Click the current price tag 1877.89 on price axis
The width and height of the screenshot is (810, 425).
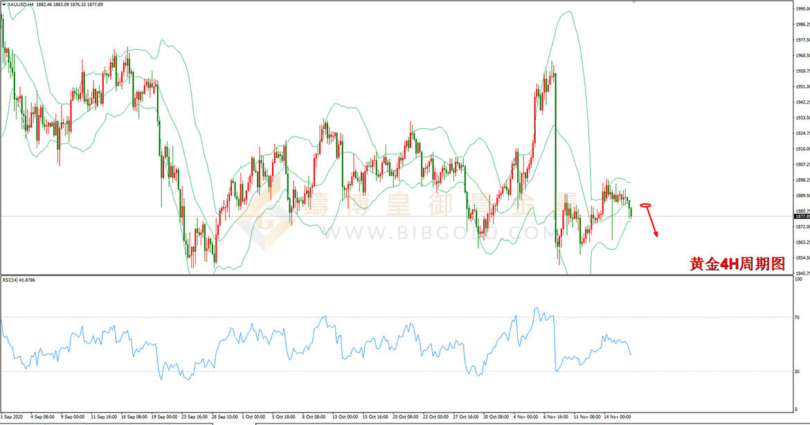[x=802, y=217]
